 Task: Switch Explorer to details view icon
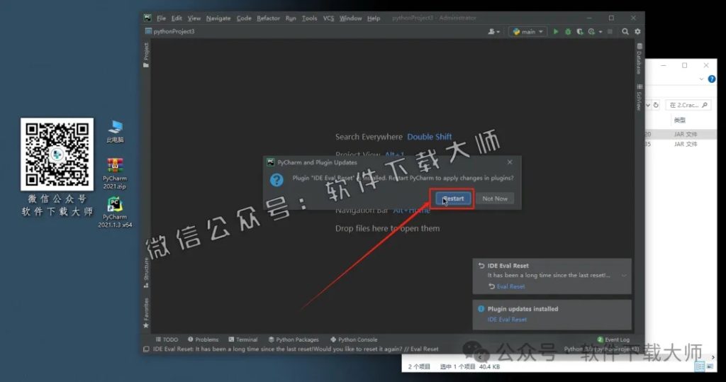[x=700, y=366]
